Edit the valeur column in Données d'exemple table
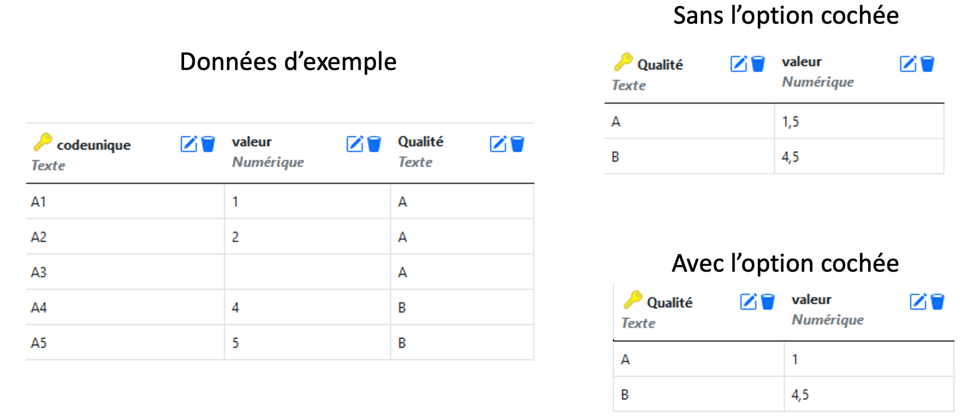The width and height of the screenshot is (962, 420). click(355, 144)
